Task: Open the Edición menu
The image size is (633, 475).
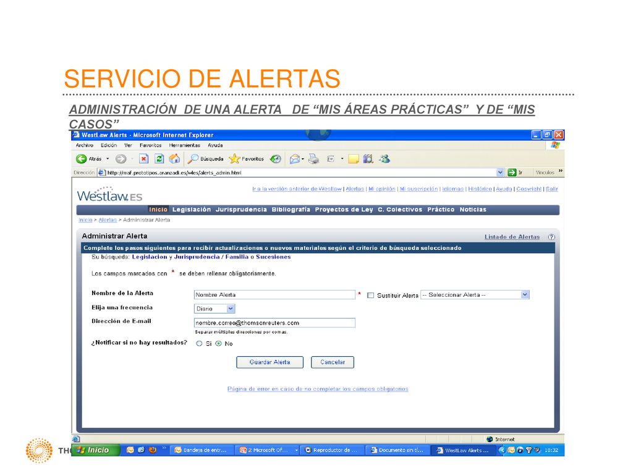Action: point(109,145)
